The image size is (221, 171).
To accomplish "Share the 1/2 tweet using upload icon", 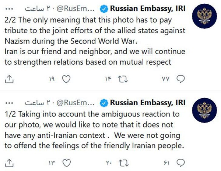I will coord(9,163).
